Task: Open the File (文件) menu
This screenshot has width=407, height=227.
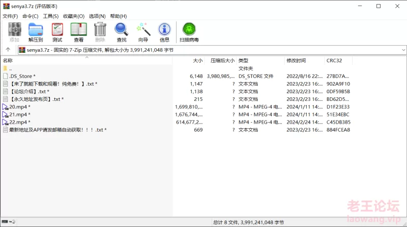Action: (x=10, y=16)
